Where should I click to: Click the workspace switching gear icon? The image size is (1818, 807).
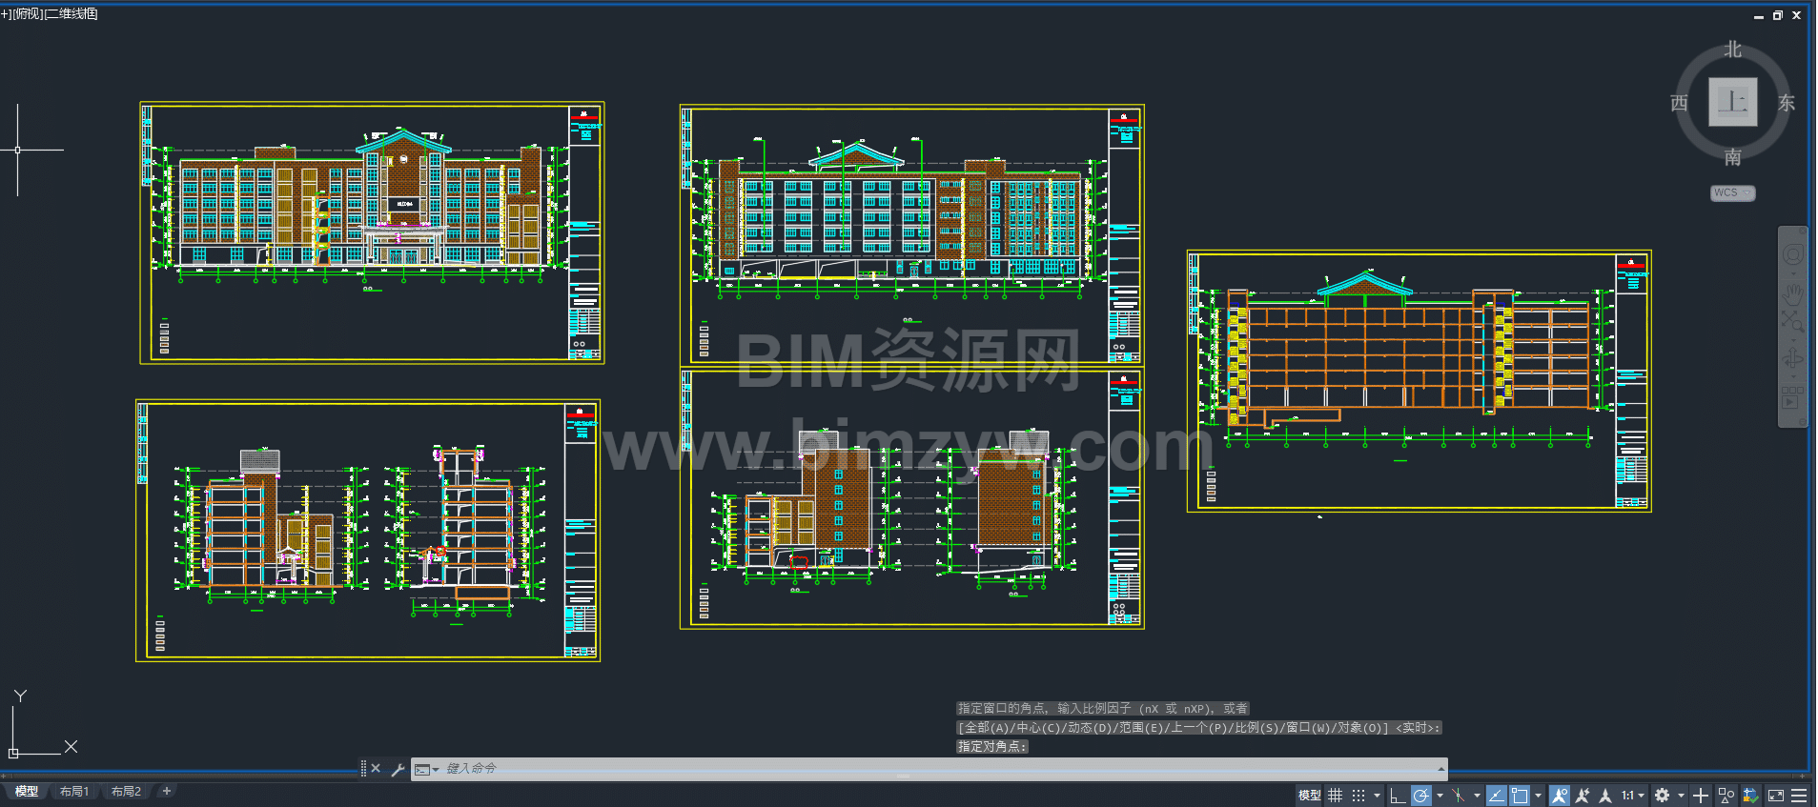[1663, 796]
